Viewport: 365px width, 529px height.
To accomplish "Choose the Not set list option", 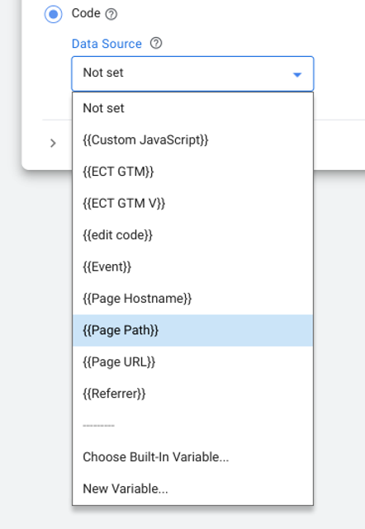I will tap(192, 108).
